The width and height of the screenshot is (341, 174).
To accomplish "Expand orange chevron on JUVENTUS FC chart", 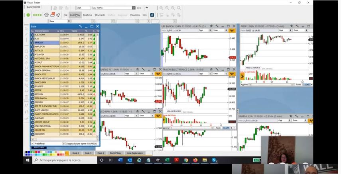I will 158,74.
